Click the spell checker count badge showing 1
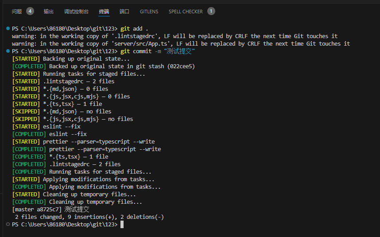 click(x=211, y=11)
